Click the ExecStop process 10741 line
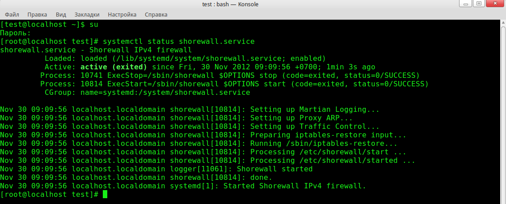This screenshot has width=506, height=204. coord(230,76)
